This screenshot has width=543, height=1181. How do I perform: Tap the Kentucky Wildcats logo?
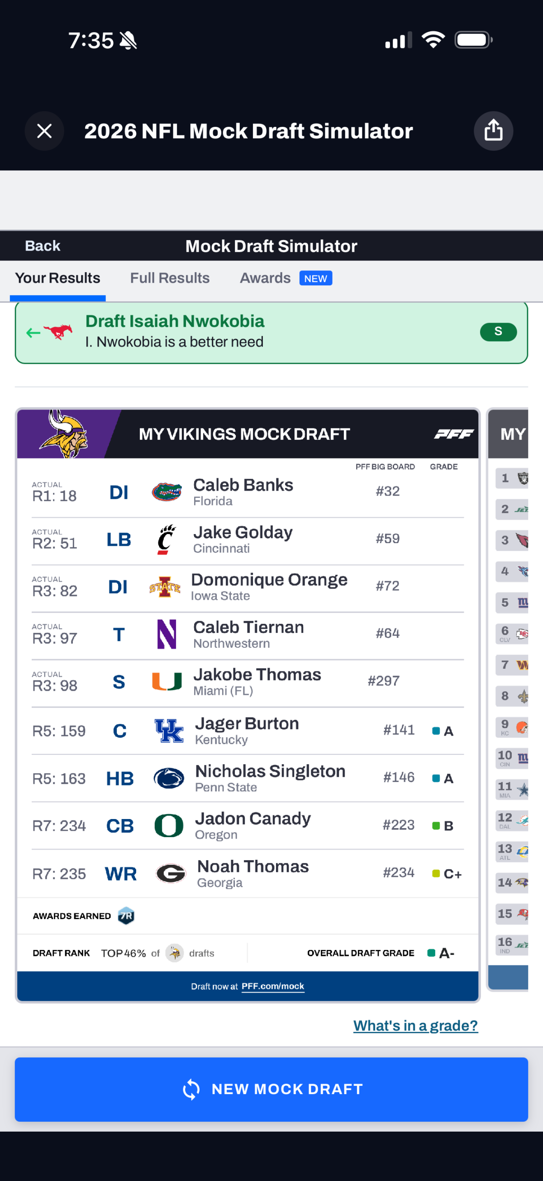tap(168, 730)
